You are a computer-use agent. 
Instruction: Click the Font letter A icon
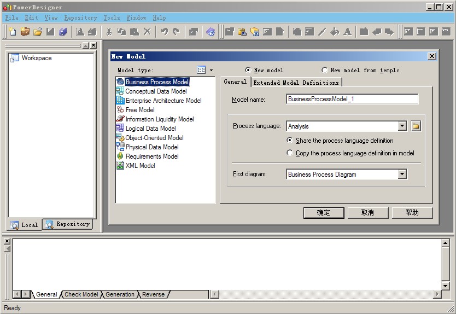(347, 31)
